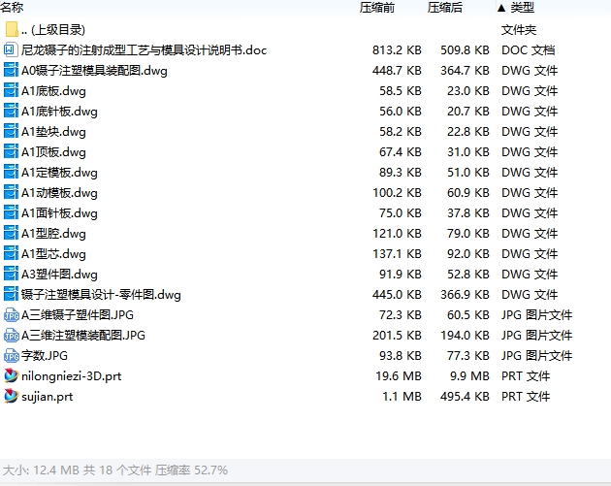Click the 137.1 KB size value
The image size is (611, 486).
point(397,254)
